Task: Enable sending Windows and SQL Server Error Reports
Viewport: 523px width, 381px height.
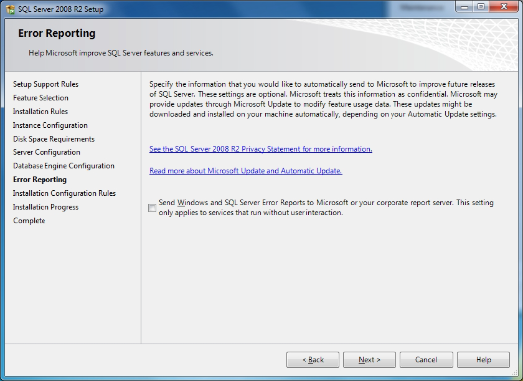Action: pos(152,208)
